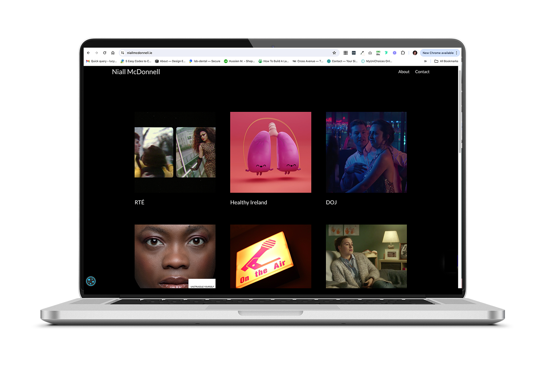This screenshot has height=366, width=545.
Task: Open Cross Avenue bookmark
Action: [x=308, y=61]
